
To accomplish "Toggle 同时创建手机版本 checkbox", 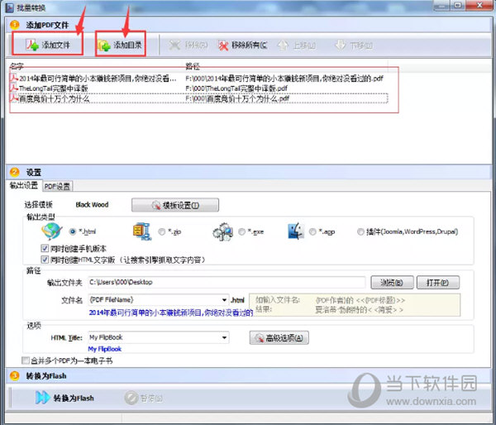I will [45, 248].
